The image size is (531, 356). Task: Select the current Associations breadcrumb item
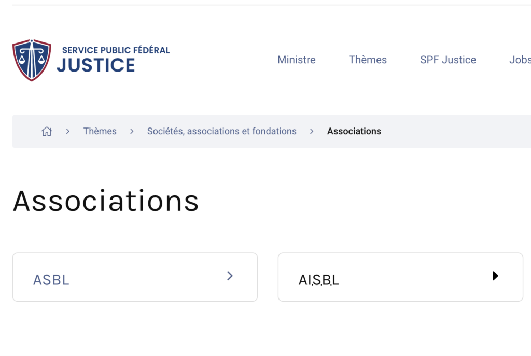(354, 132)
